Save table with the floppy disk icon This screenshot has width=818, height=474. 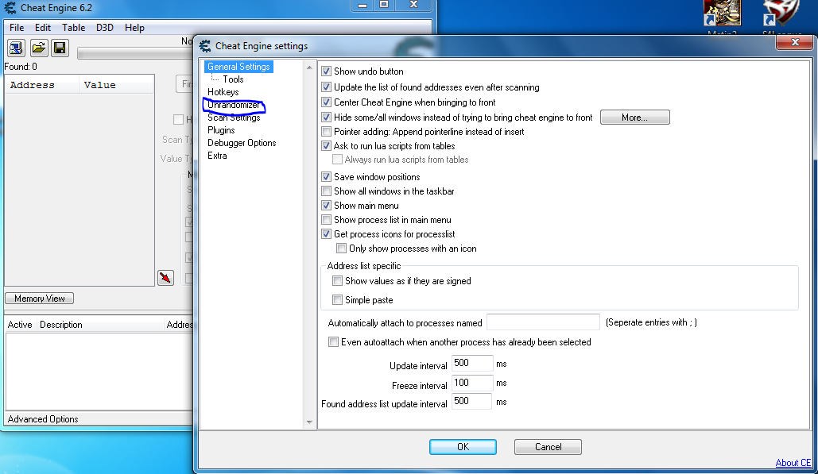coord(60,48)
